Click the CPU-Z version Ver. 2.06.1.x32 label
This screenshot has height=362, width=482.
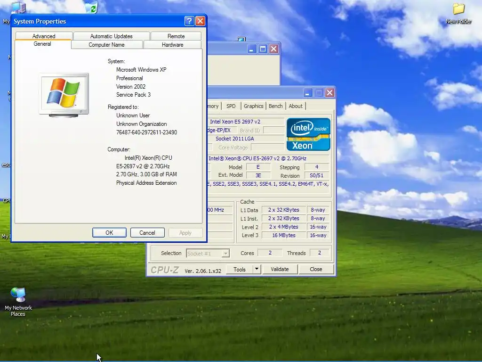pyautogui.click(x=203, y=271)
